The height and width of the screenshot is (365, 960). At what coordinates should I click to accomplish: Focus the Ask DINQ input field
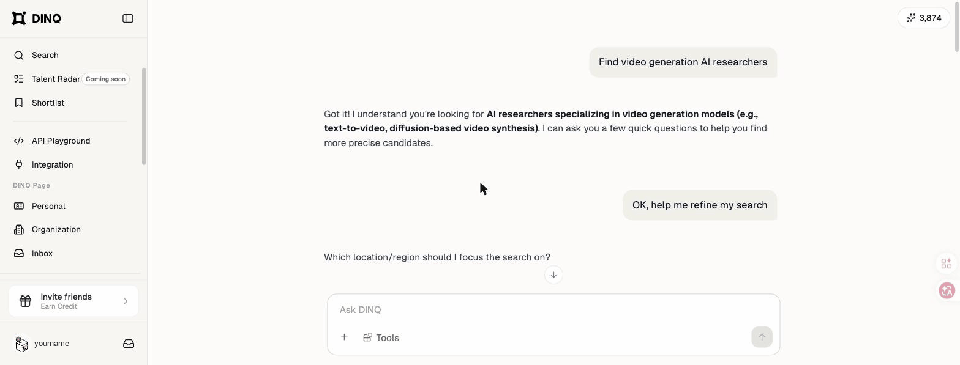pos(553,310)
